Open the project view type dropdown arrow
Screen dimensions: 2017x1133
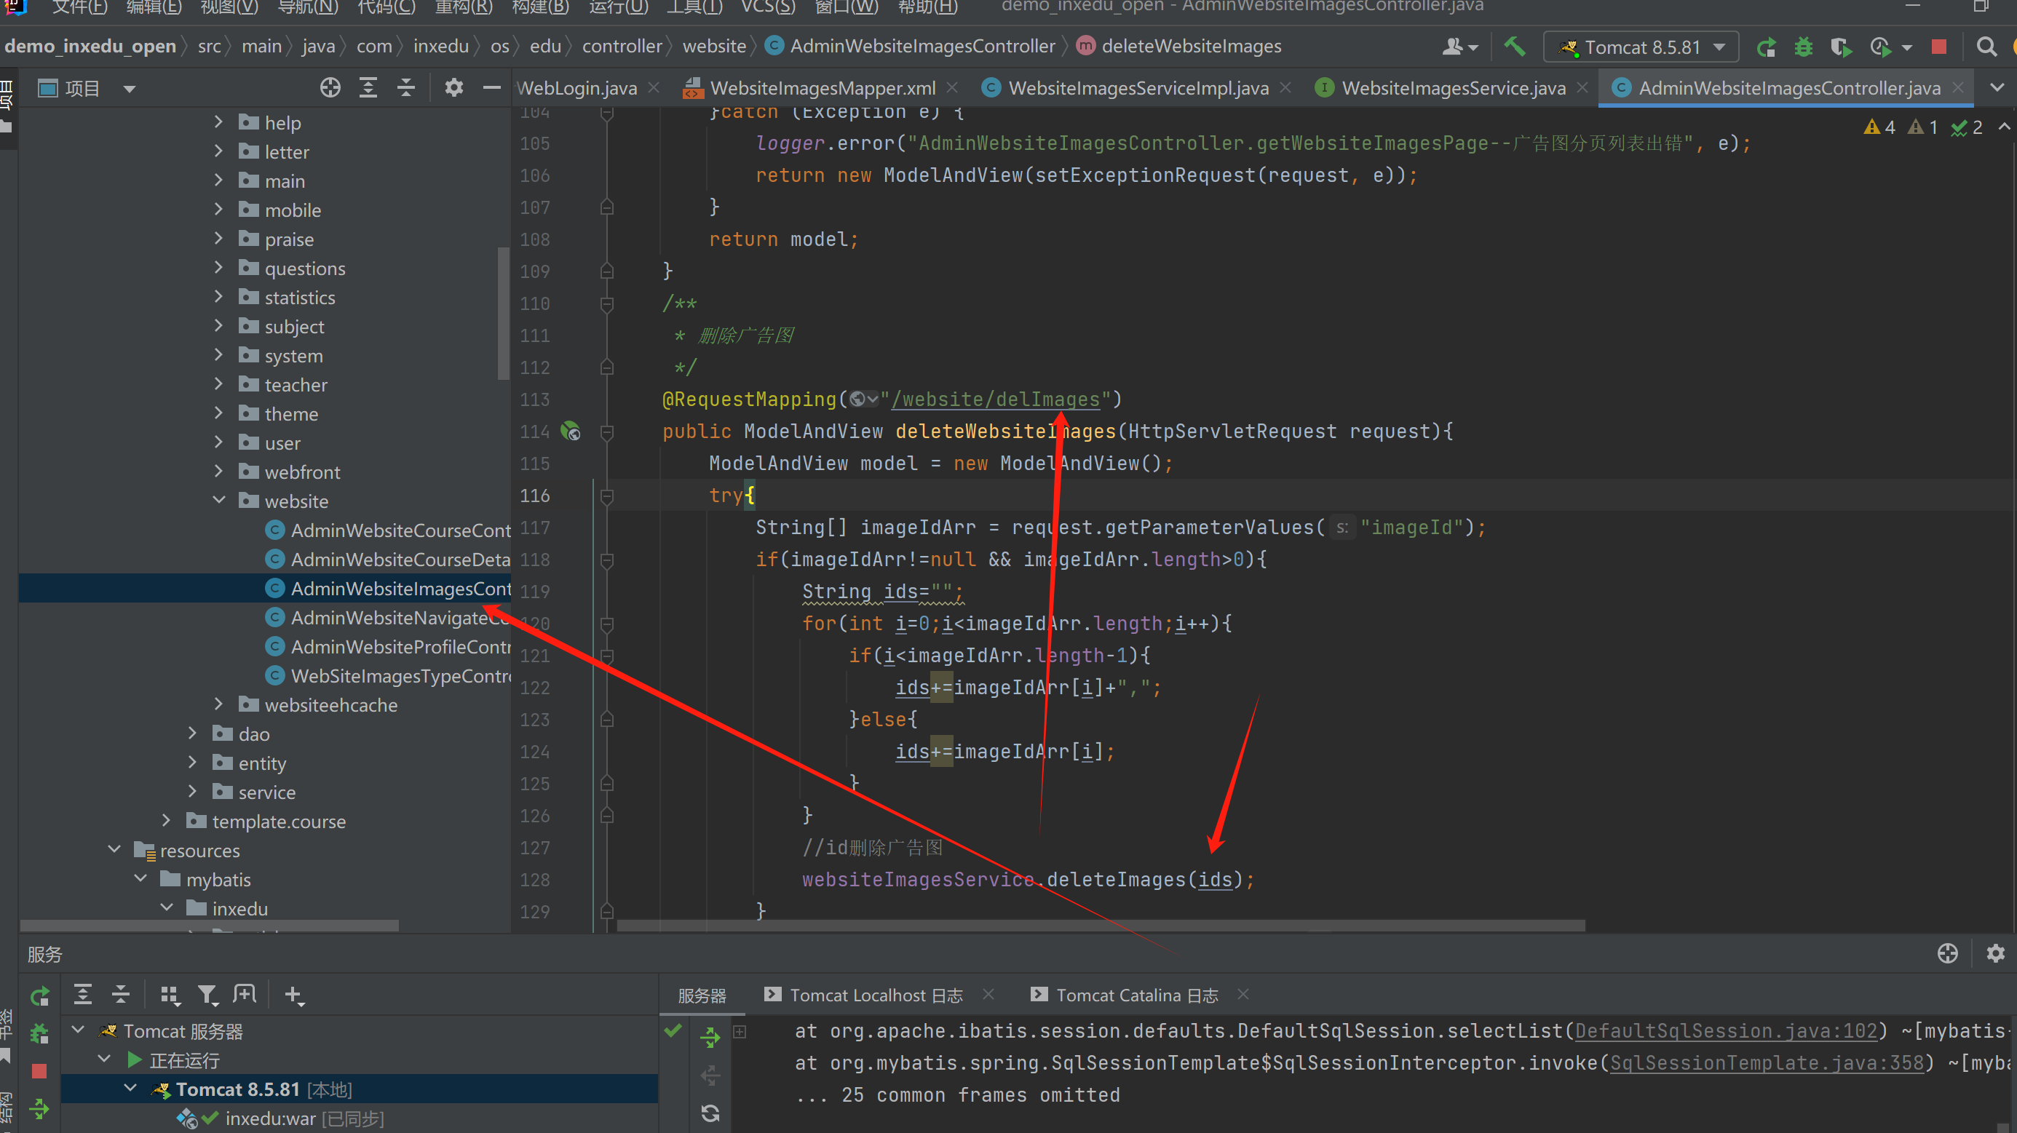[130, 89]
